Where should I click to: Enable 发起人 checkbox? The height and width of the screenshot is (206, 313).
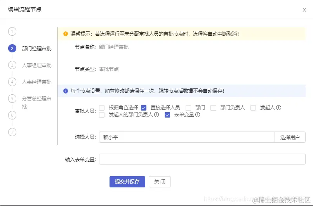[253, 108]
